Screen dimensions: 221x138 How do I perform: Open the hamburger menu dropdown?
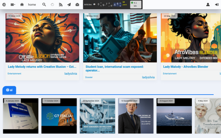click(x=13, y=5)
